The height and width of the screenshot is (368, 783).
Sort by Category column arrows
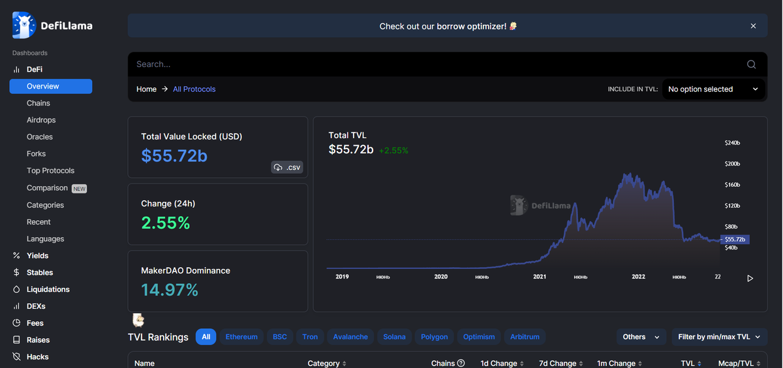(x=344, y=363)
